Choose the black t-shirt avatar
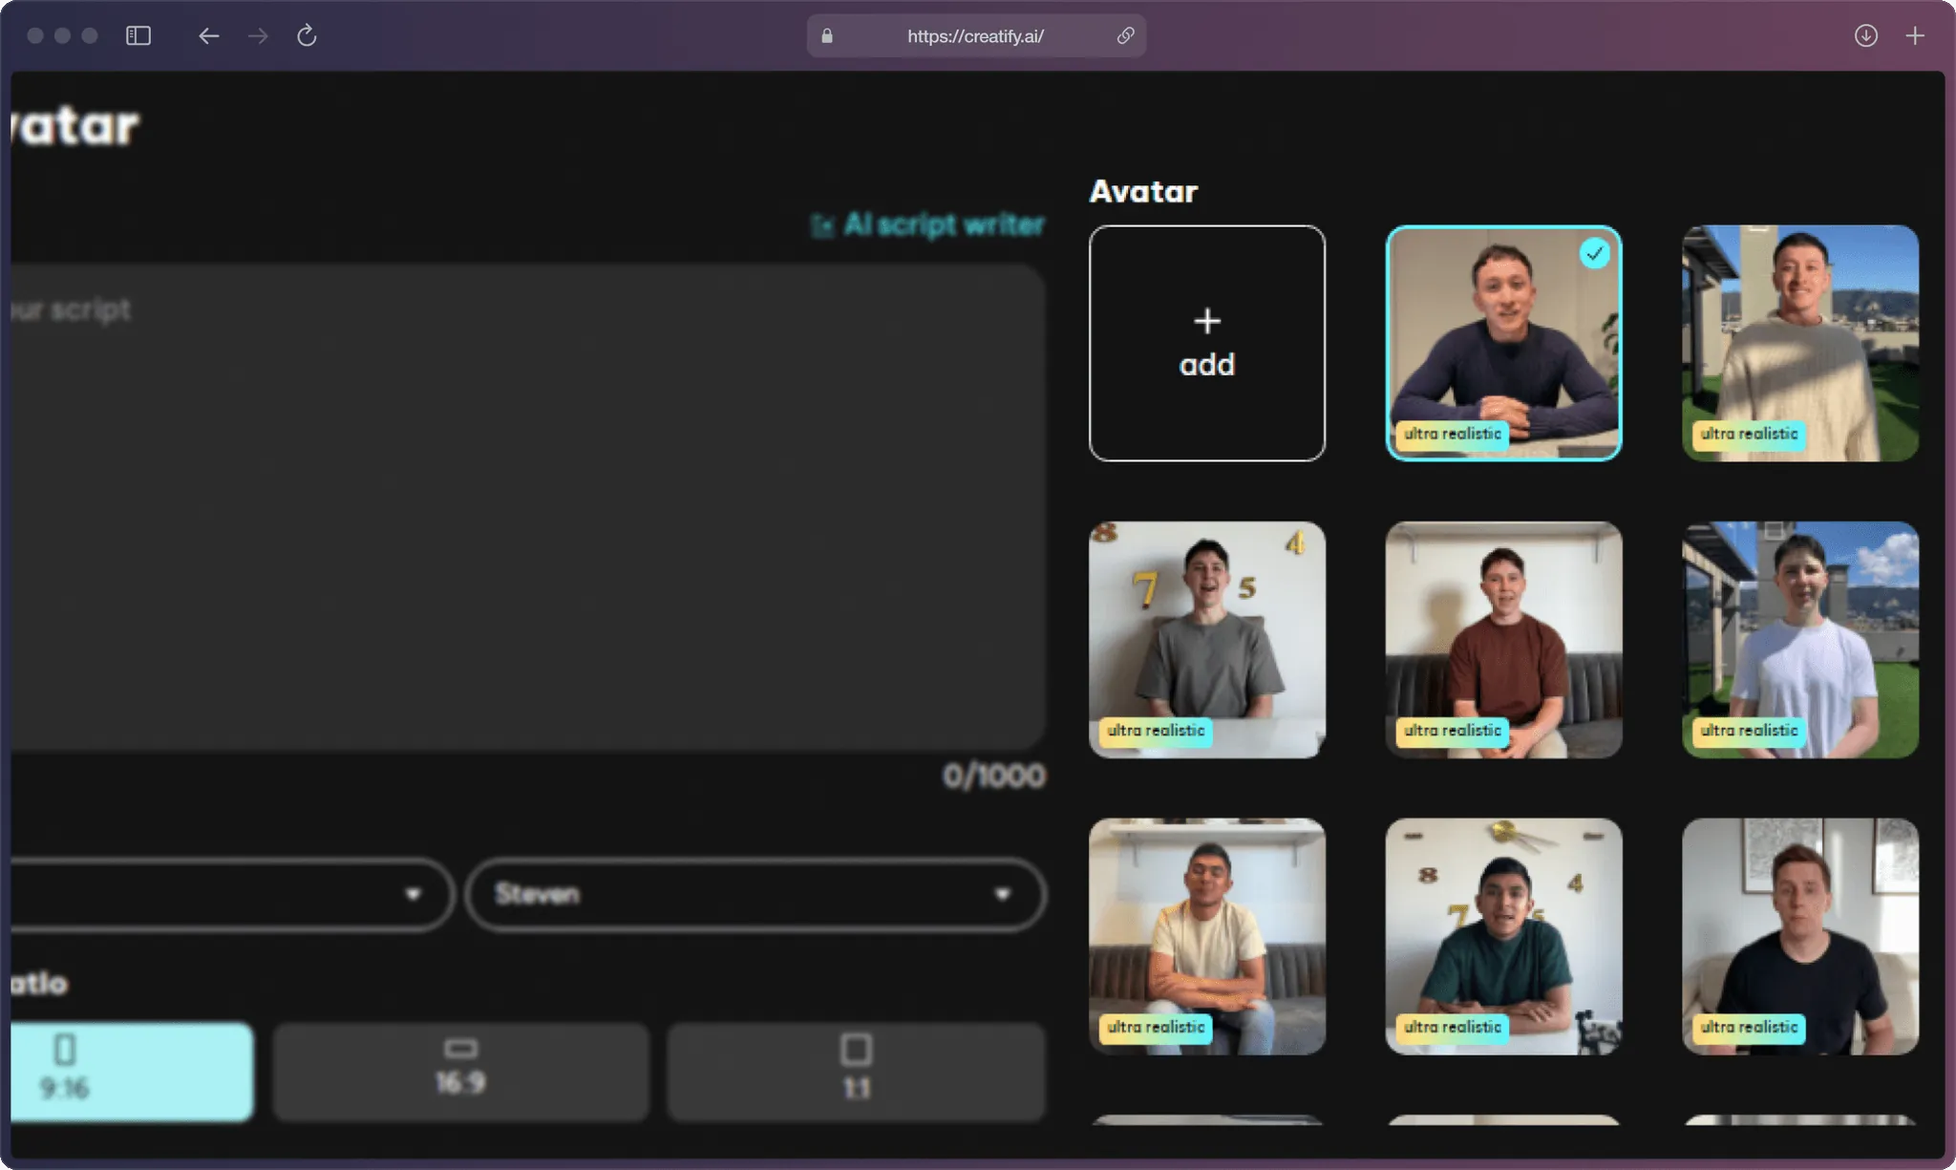 1800,937
